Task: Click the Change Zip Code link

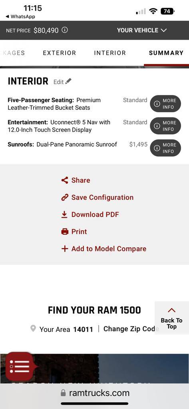Action: point(131,329)
